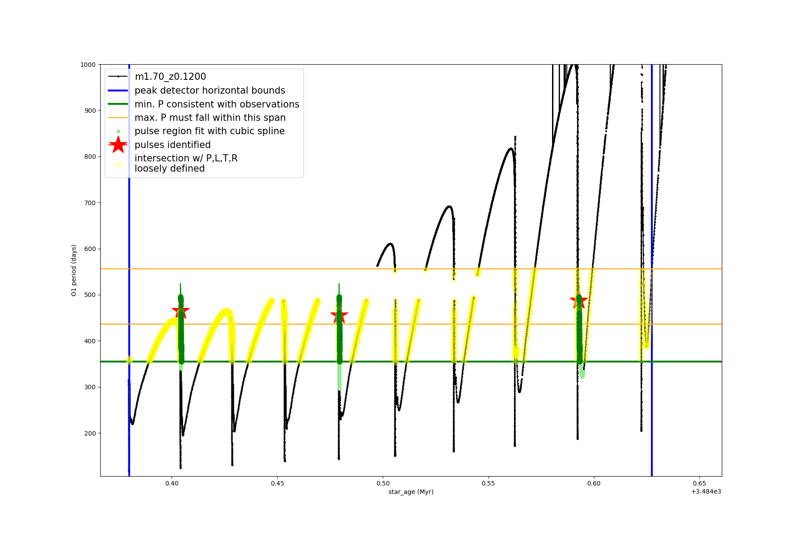Click the red star pulse marker near 0.59
The image size is (802, 535).
[579, 301]
